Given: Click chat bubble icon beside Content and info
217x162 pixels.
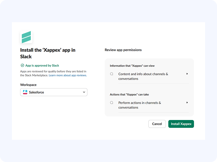Looking at the screenshot, I should [x=112, y=74].
